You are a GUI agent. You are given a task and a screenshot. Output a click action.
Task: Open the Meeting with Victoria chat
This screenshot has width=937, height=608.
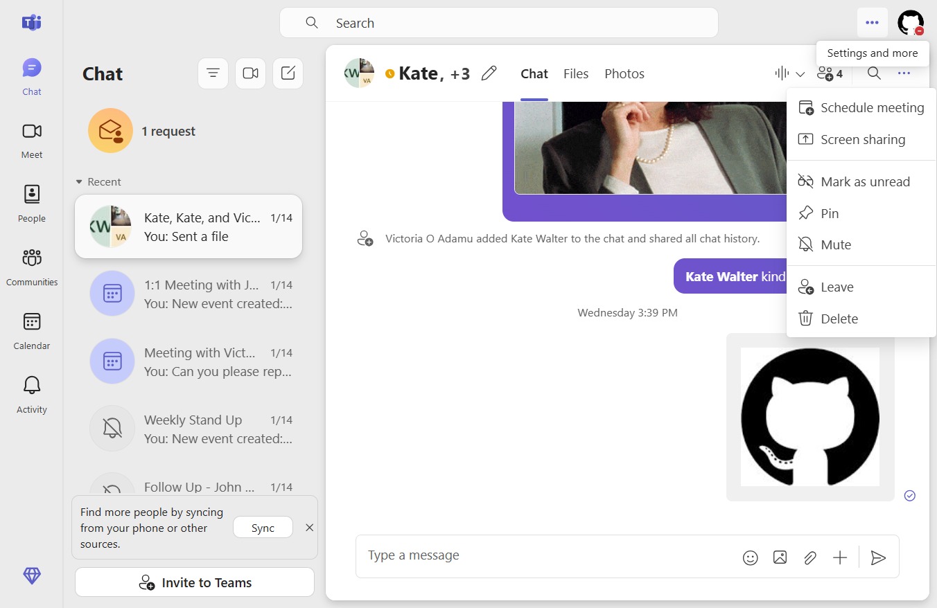[x=189, y=361]
